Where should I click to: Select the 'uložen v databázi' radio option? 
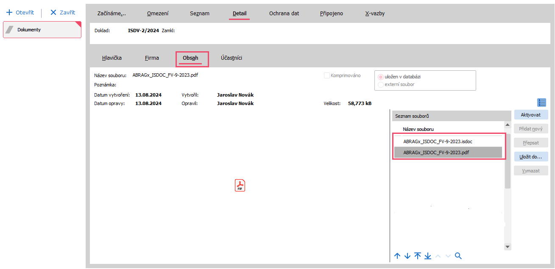(x=380, y=77)
